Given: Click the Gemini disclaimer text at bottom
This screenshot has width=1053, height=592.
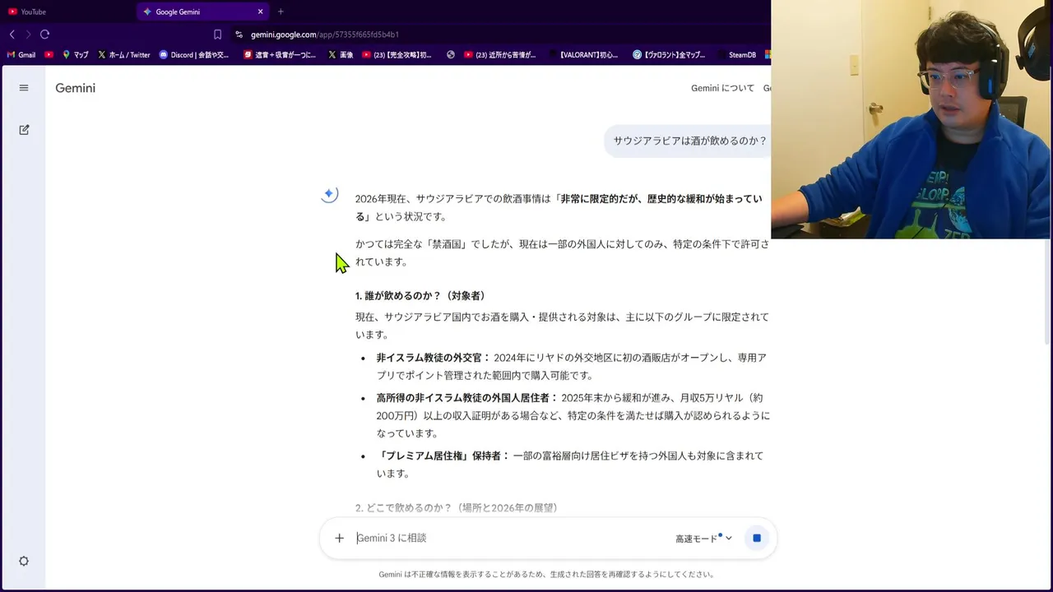Looking at the screenshot, I should pyautogui.click(x=546, y=575).
